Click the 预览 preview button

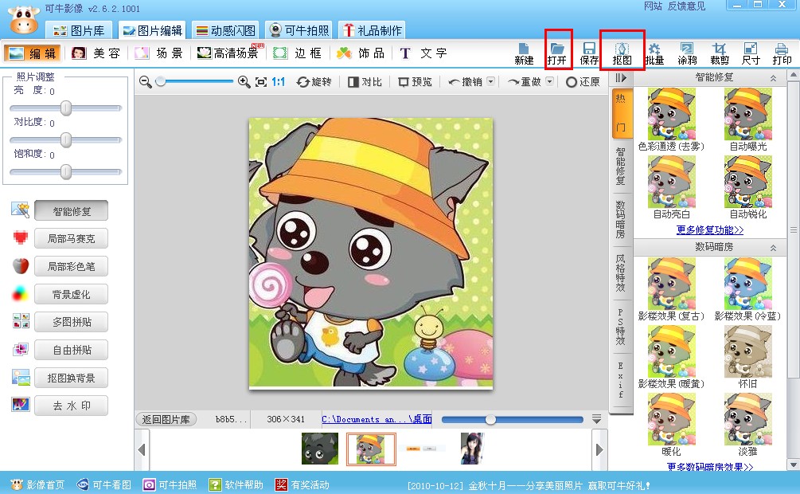(x=415, y=82)
